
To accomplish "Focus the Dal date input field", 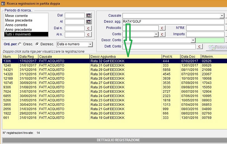I will pos(74,15).
